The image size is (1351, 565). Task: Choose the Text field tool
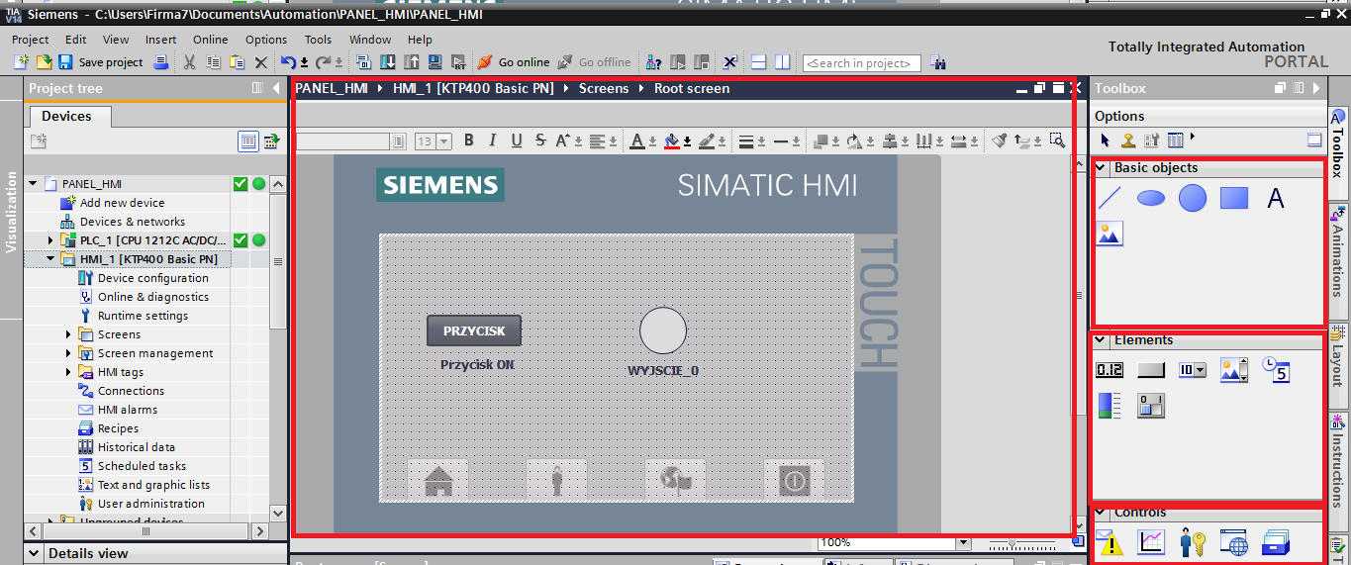point(1276,199)
